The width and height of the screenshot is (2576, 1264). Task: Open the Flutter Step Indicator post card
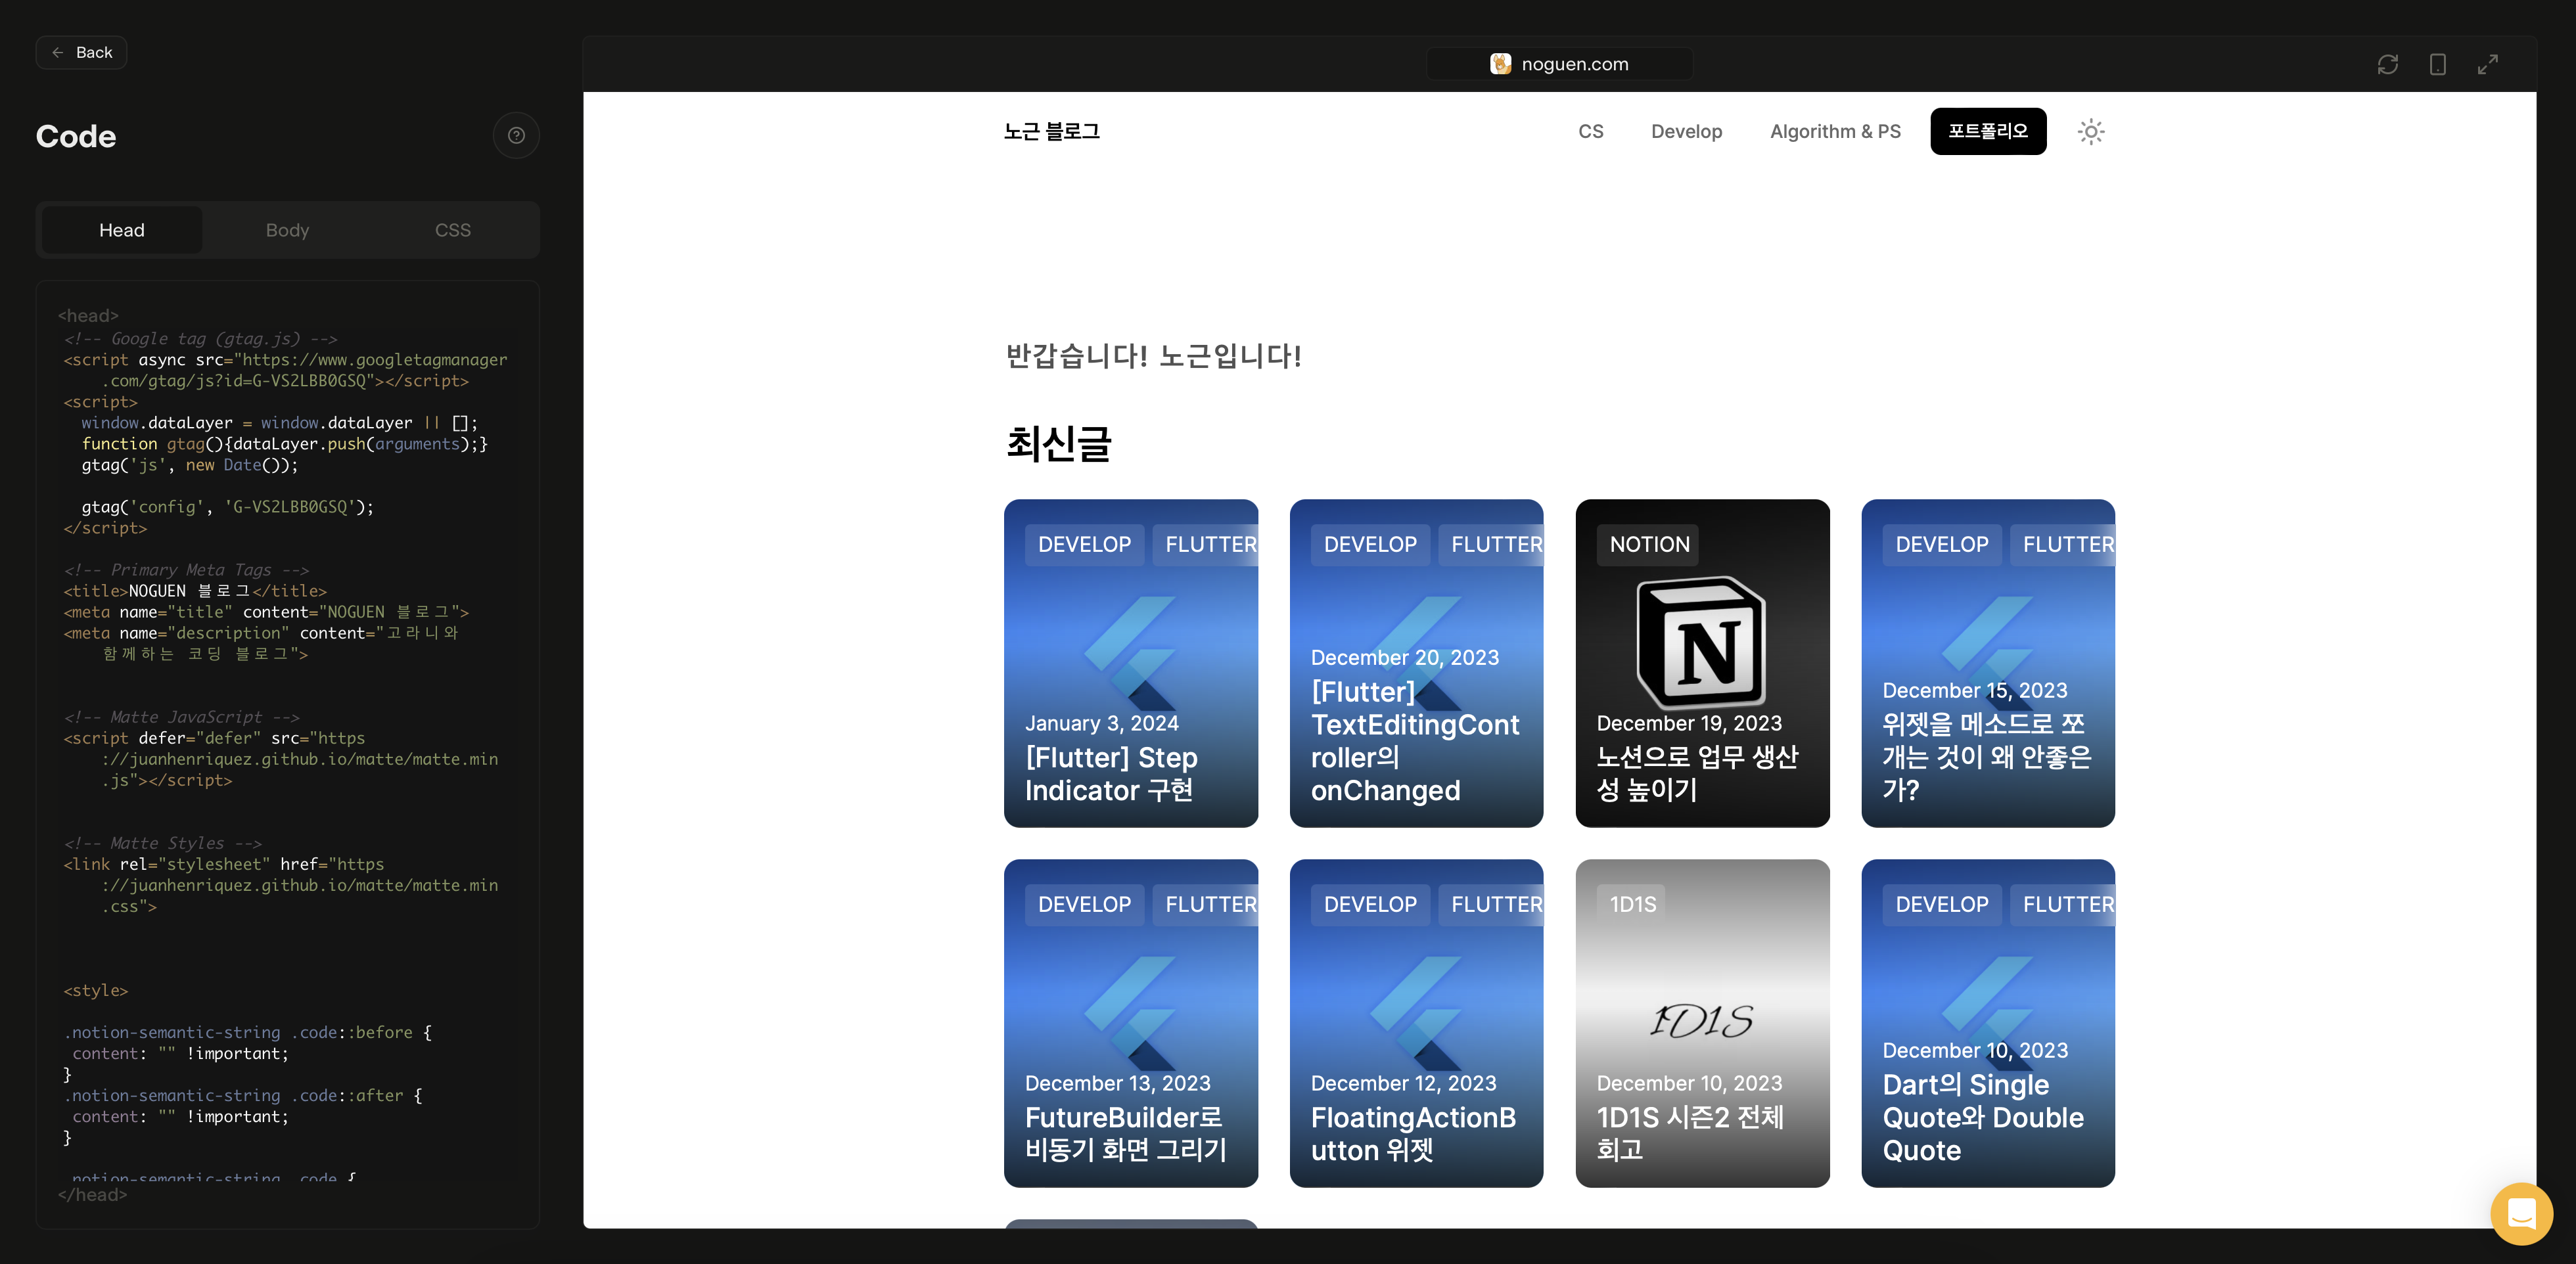(1130, 663)
